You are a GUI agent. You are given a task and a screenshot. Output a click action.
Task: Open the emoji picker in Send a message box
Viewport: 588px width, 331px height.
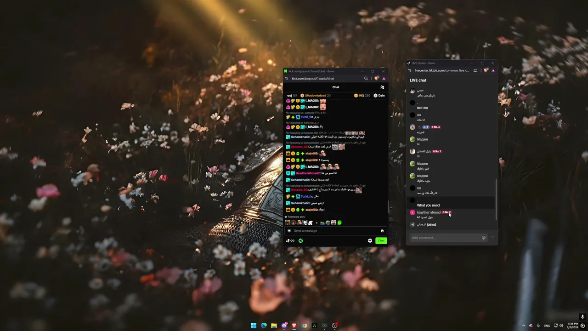coord(382,231)
